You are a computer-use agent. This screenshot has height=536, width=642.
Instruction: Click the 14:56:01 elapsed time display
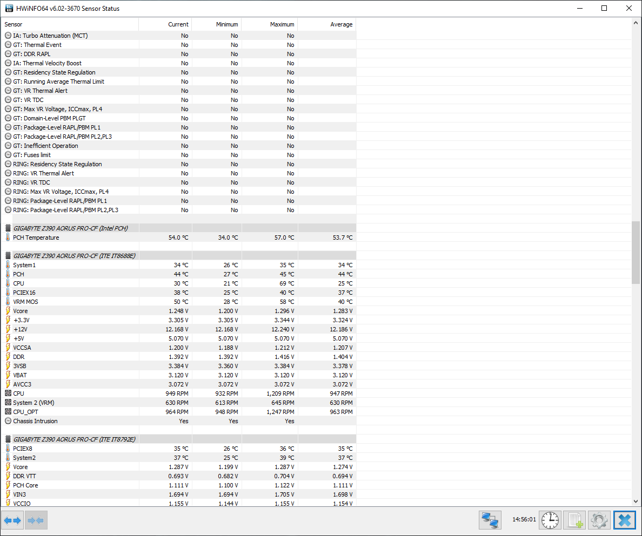pyautogui.click(x=524, y=520)
